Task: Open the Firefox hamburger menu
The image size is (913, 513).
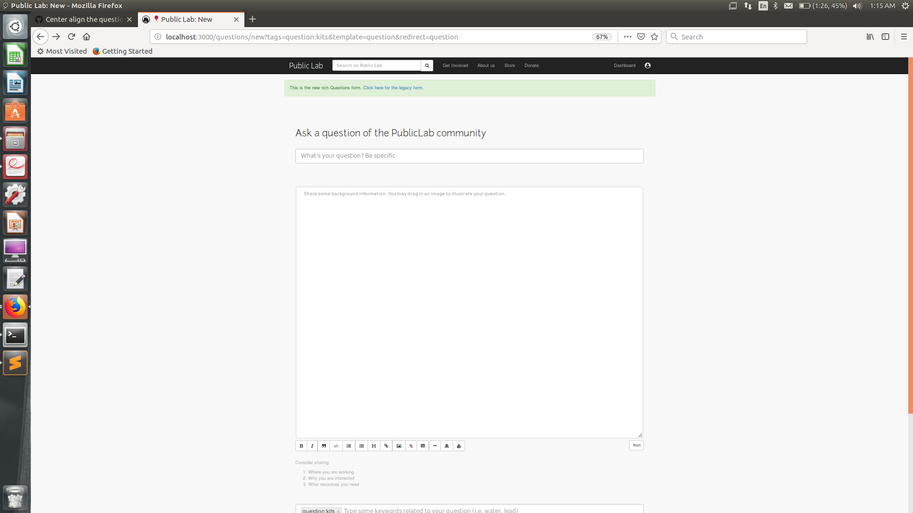Action: pyautogui.click(x=904, y=37)
